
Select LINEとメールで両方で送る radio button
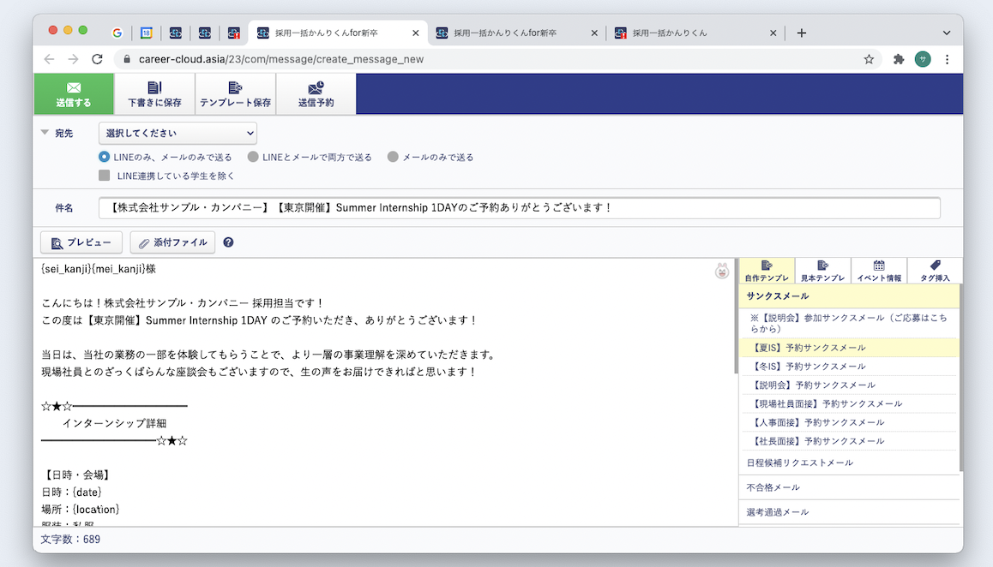(253, 157)
